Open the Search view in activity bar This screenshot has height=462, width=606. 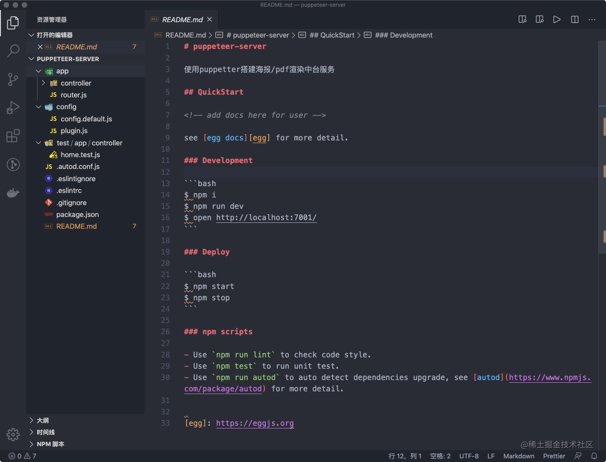click(x=13, y=51)
